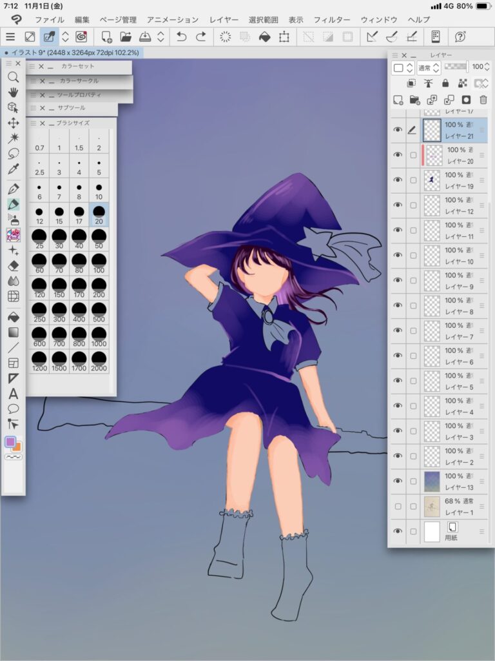This screenshot has width=495, height=661.
Task: Click Scale/Rotate transform icon in command bar
Action: (x=284, y=37)
